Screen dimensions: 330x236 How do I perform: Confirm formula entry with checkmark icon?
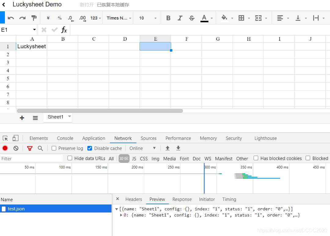54,30
